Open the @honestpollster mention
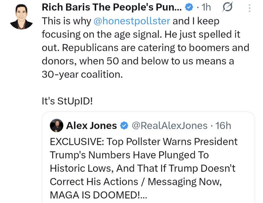This screenshot has width=263, height=203. (132, 21)
